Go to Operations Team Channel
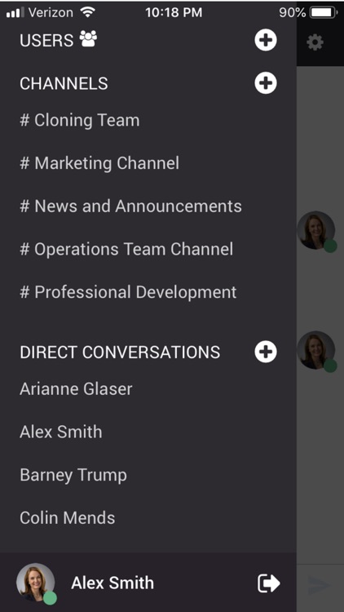Screen dimensions: 344x612 (x=126, y=249)
